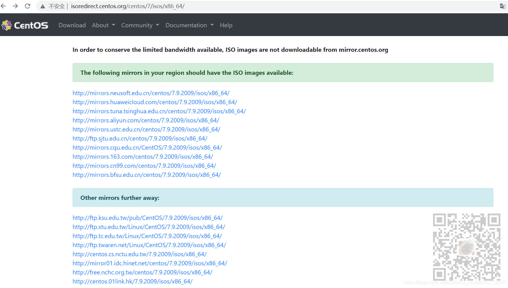Open the mirrors.163.com mirror link

[x=143, y=157]
